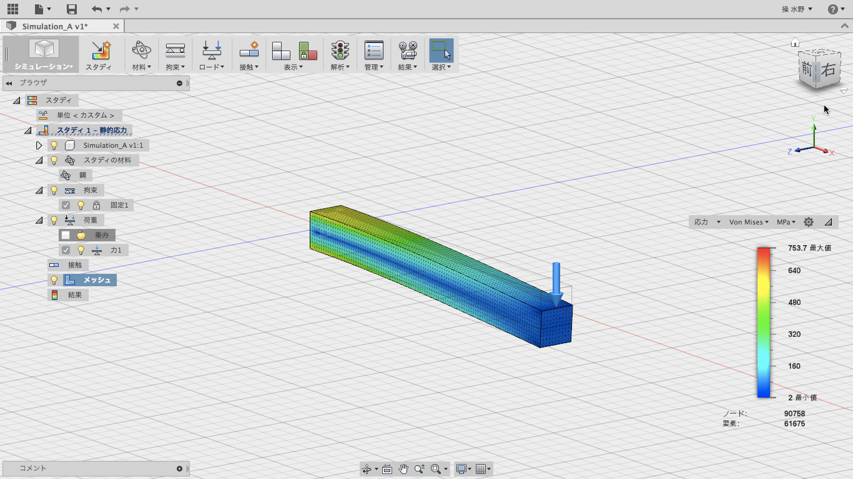Collapse the 拘束 tree node

[x=39, y=190]
